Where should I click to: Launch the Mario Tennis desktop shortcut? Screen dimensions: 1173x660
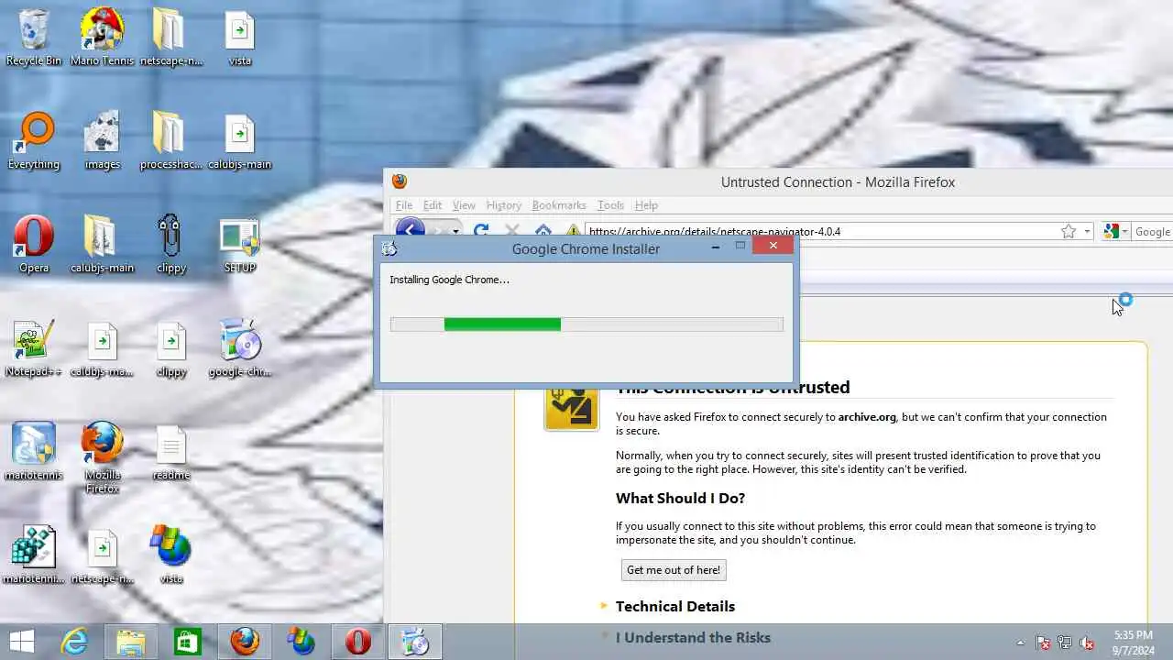click(x=102, y=37)
